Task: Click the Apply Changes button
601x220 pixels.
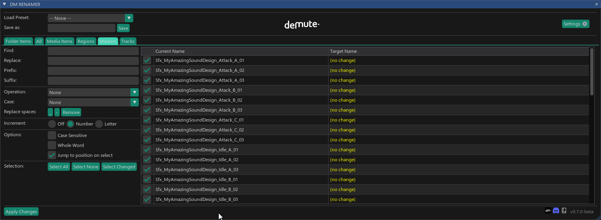Action: pyautogui.click(x=21, y=212)
